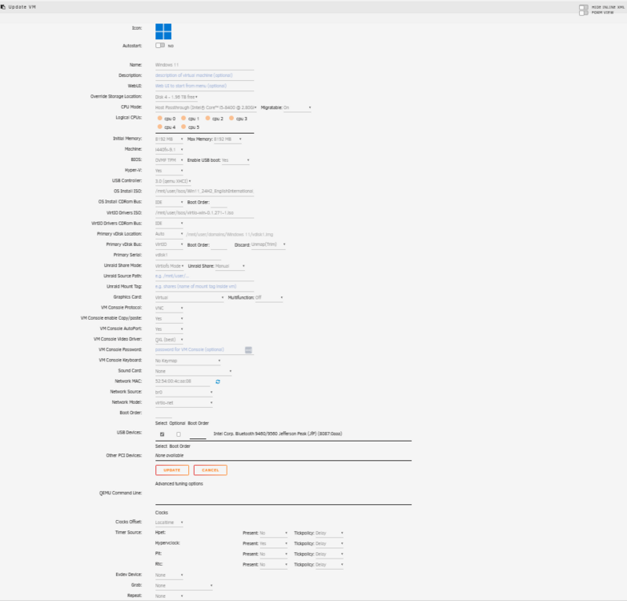Viewport: 627px width, 601px height.
Task: Open the Discard dropdown
Action: [268, 244]
